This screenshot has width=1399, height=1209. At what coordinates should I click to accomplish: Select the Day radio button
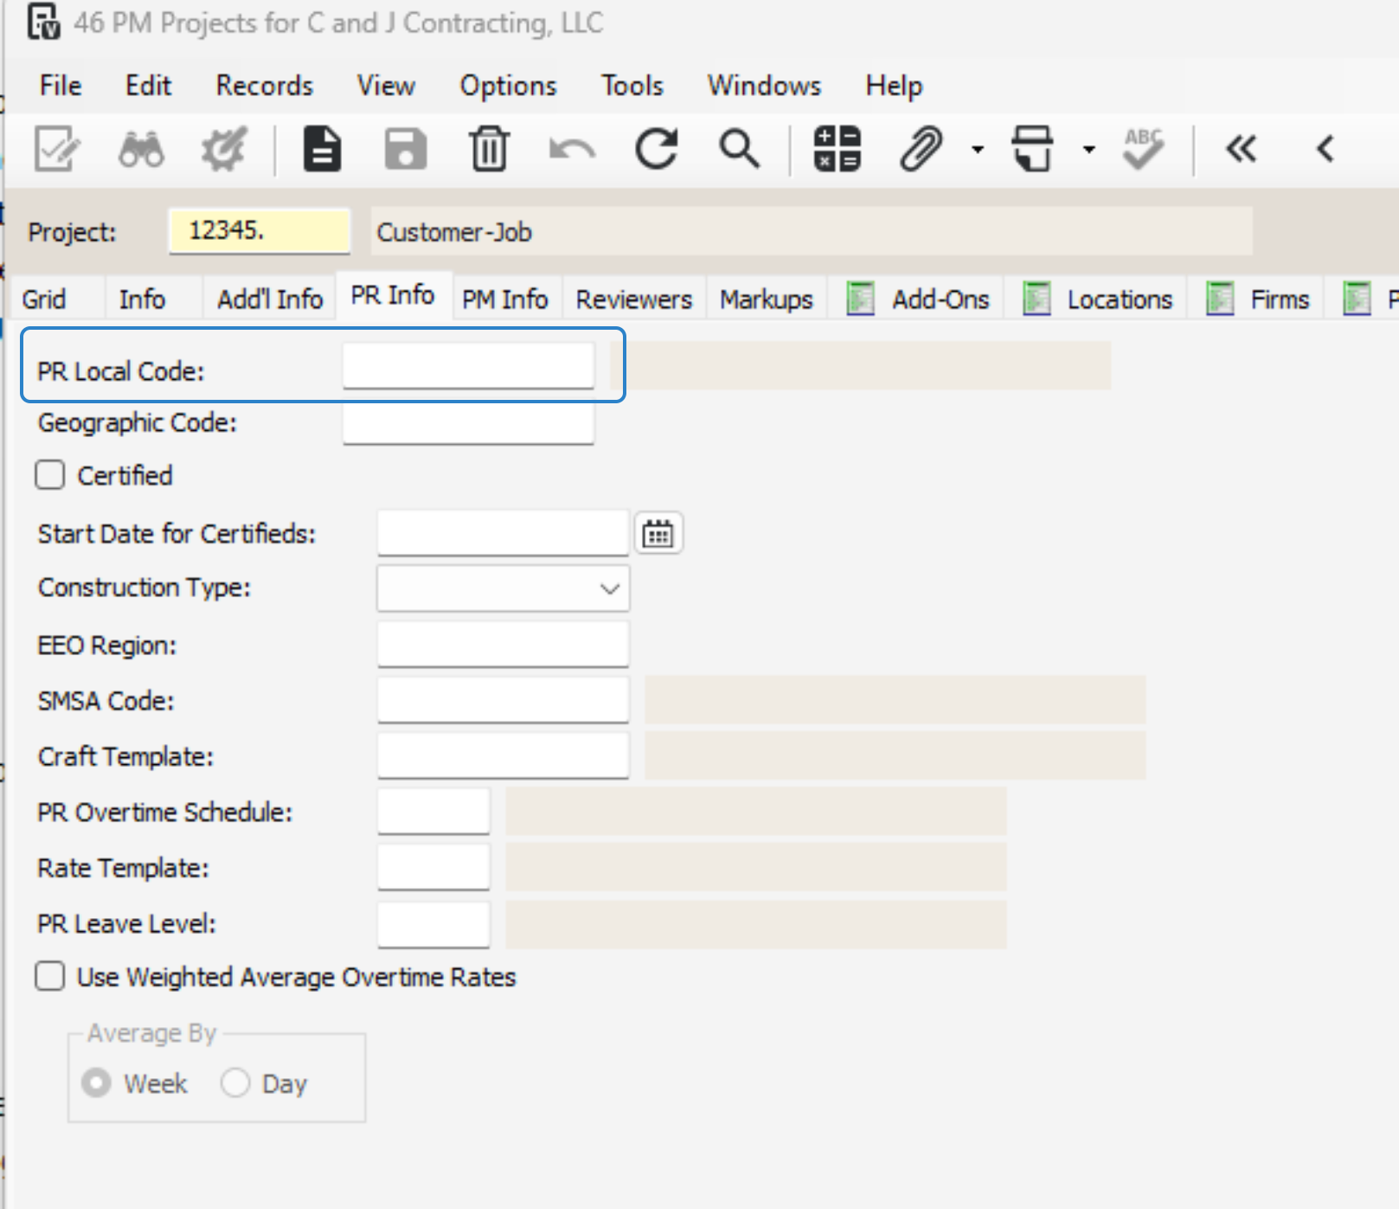coord(235,1083)
